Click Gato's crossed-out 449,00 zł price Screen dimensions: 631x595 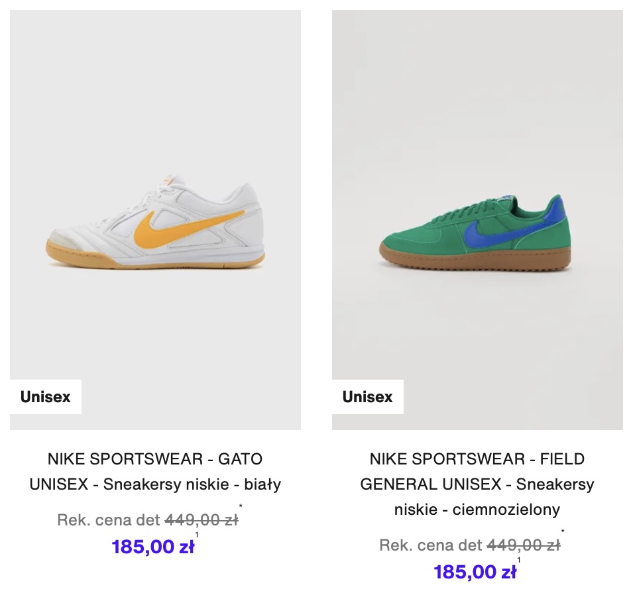click(x=201, y=519)
